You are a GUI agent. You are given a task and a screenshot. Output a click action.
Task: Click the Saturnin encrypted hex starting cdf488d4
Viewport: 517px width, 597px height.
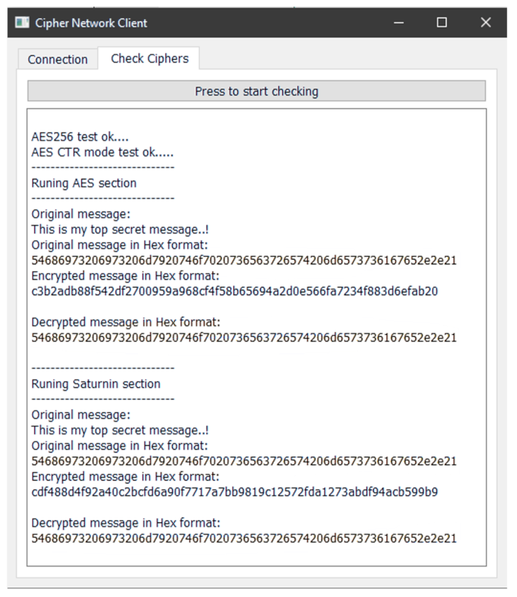coord(235,492)
